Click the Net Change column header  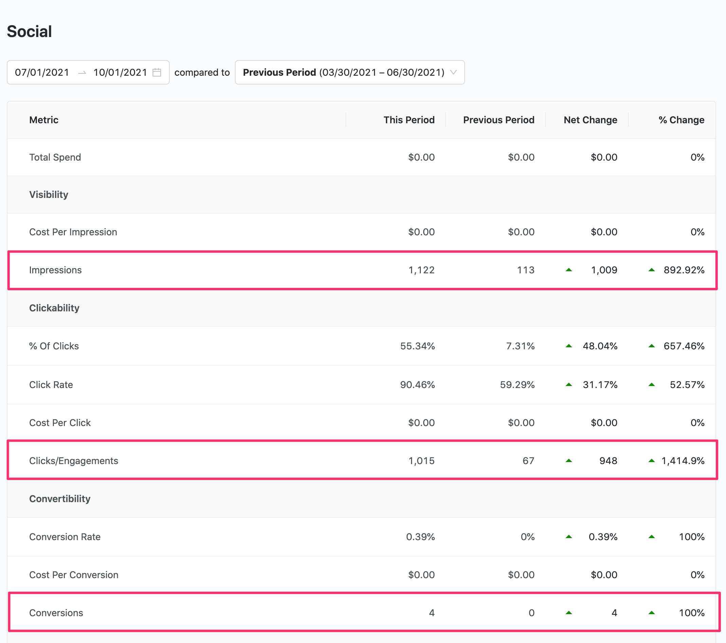590,120
